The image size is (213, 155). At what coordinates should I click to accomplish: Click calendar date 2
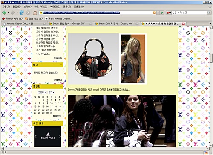[x=47, y=100]
